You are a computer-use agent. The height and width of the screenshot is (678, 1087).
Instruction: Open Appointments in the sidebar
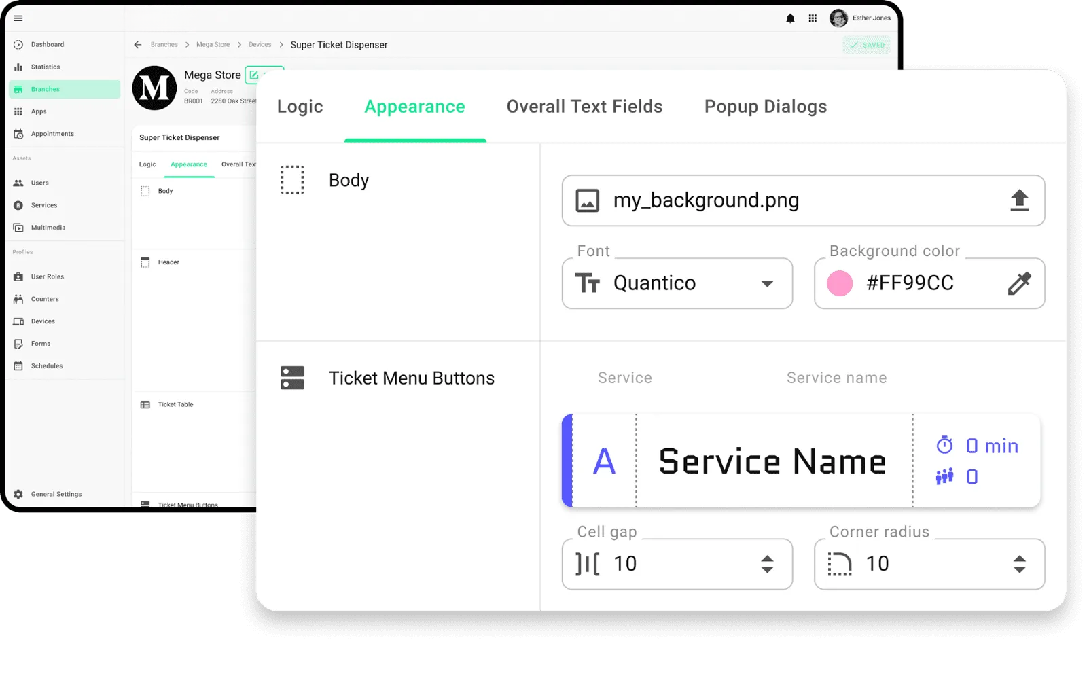click(52, 134)
